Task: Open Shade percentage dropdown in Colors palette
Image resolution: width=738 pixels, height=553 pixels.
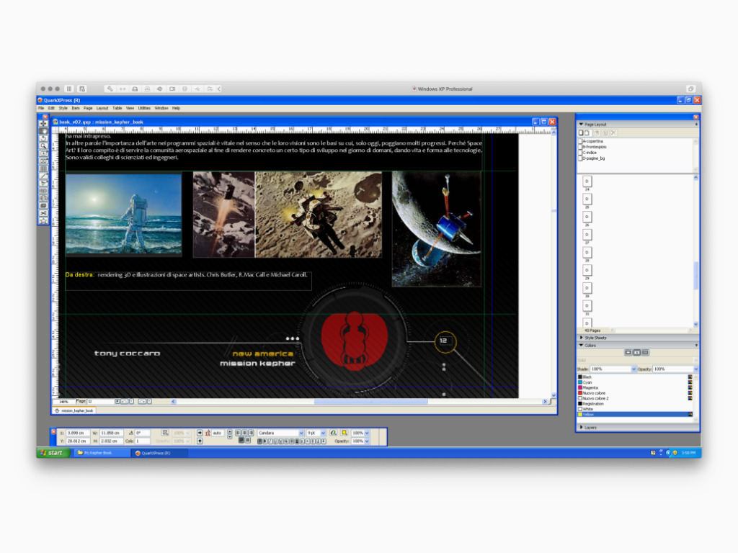Action: (633, 369)
